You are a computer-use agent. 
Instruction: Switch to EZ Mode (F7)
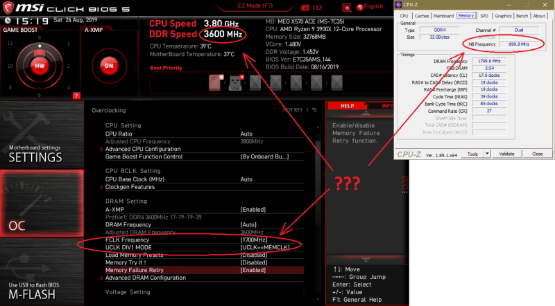[255, 6]
